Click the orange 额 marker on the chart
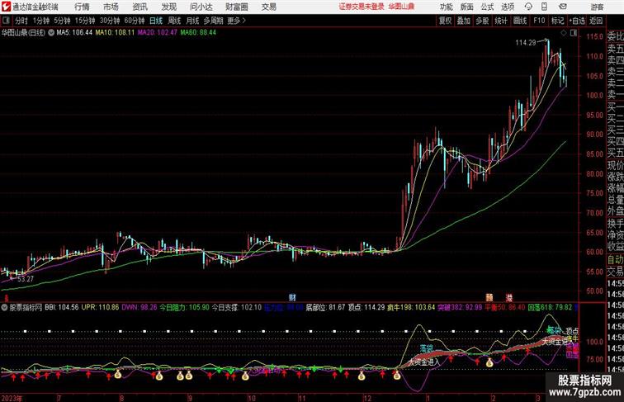This screenshot has width=624, height=402. (x=489, y=297)
